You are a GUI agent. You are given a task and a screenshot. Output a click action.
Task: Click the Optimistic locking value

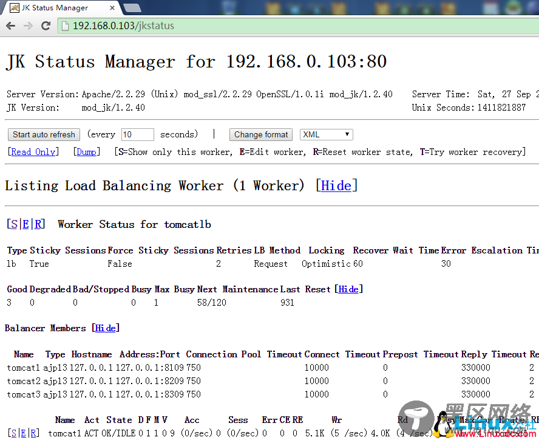click(x=326, y=264)
